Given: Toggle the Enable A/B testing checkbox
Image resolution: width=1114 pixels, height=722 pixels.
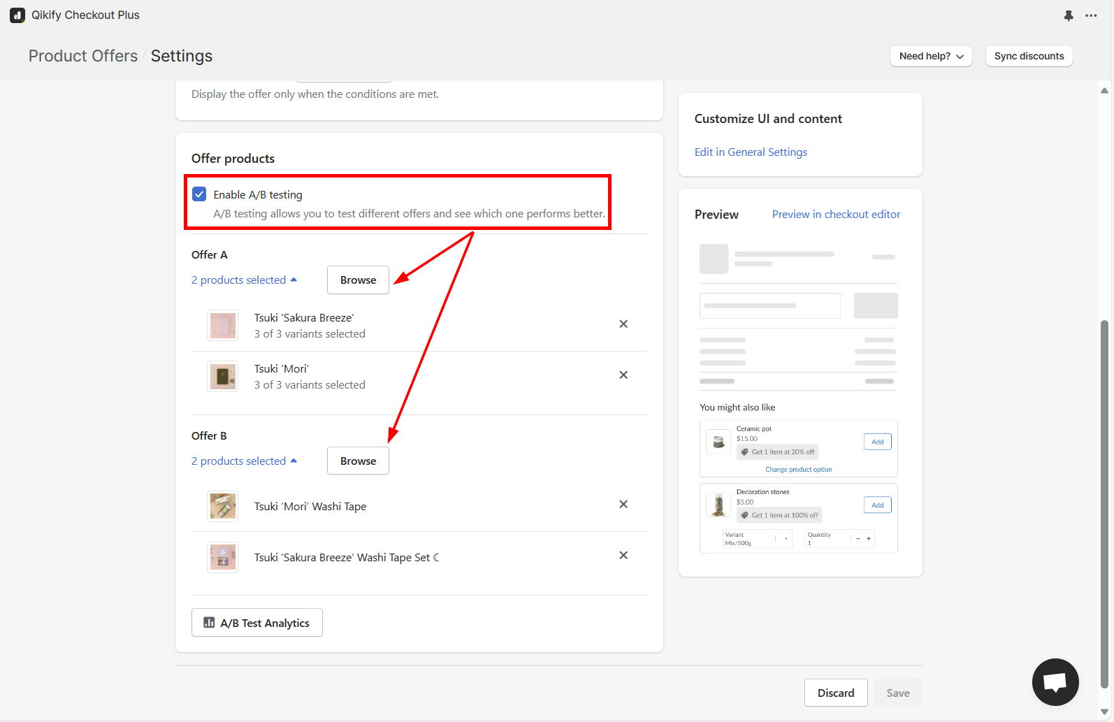Looking at the screenshot, I should [199, 194].
